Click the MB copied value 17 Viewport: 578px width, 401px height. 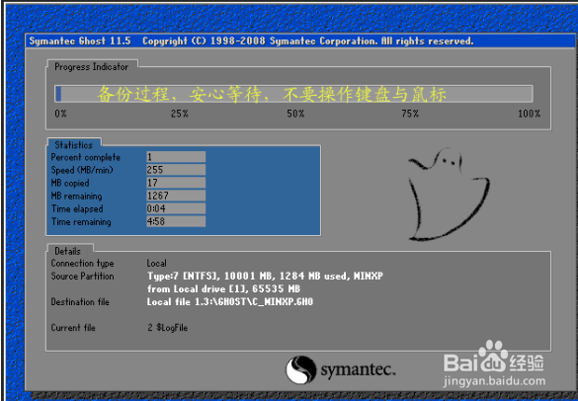(176, 183)
